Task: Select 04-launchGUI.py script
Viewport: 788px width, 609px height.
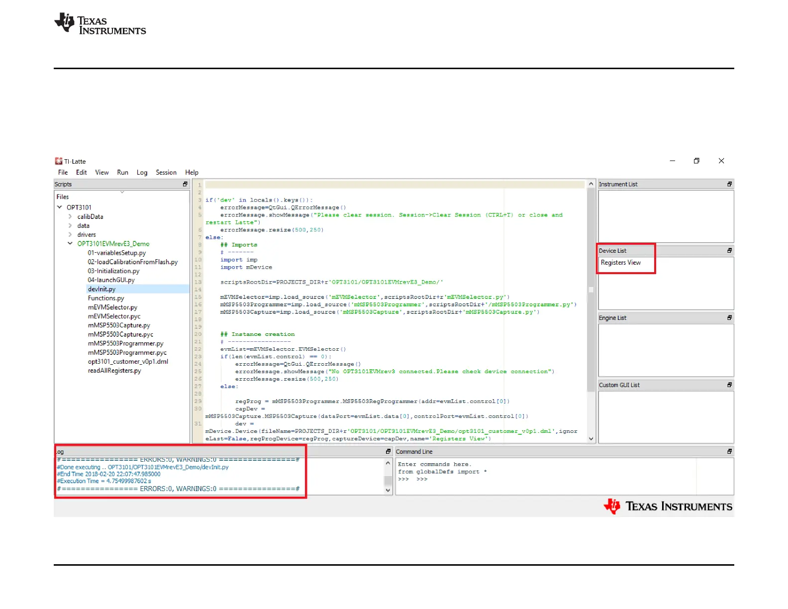Action: point(111,280)
